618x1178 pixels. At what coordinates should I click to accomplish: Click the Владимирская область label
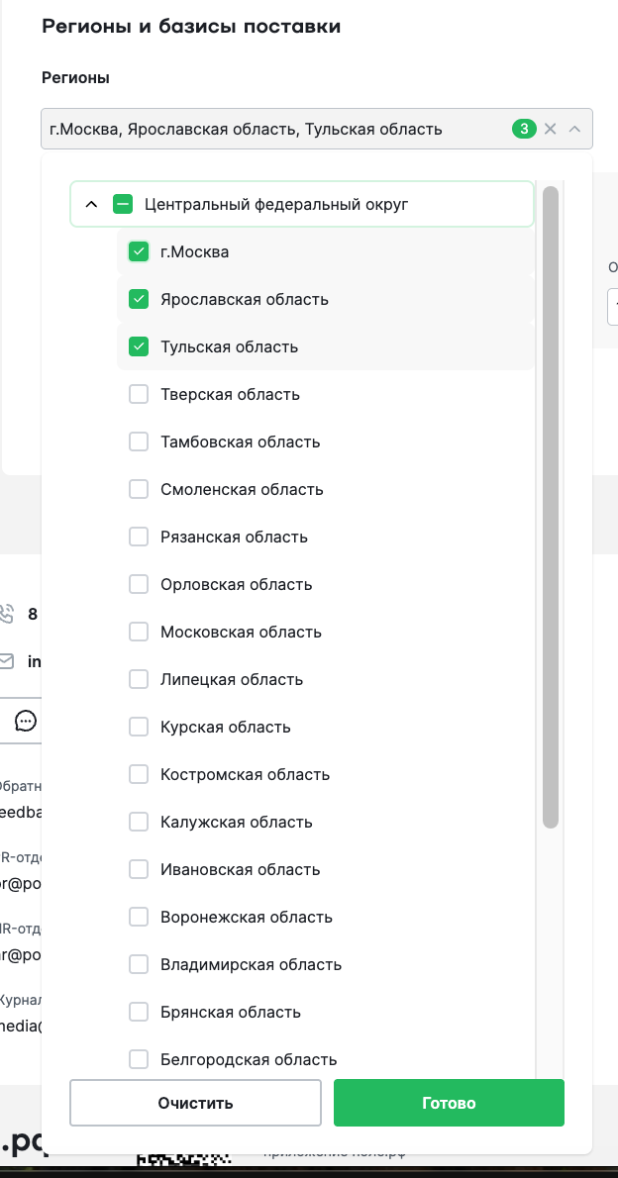pyautogui.click(x=252, y=964)
